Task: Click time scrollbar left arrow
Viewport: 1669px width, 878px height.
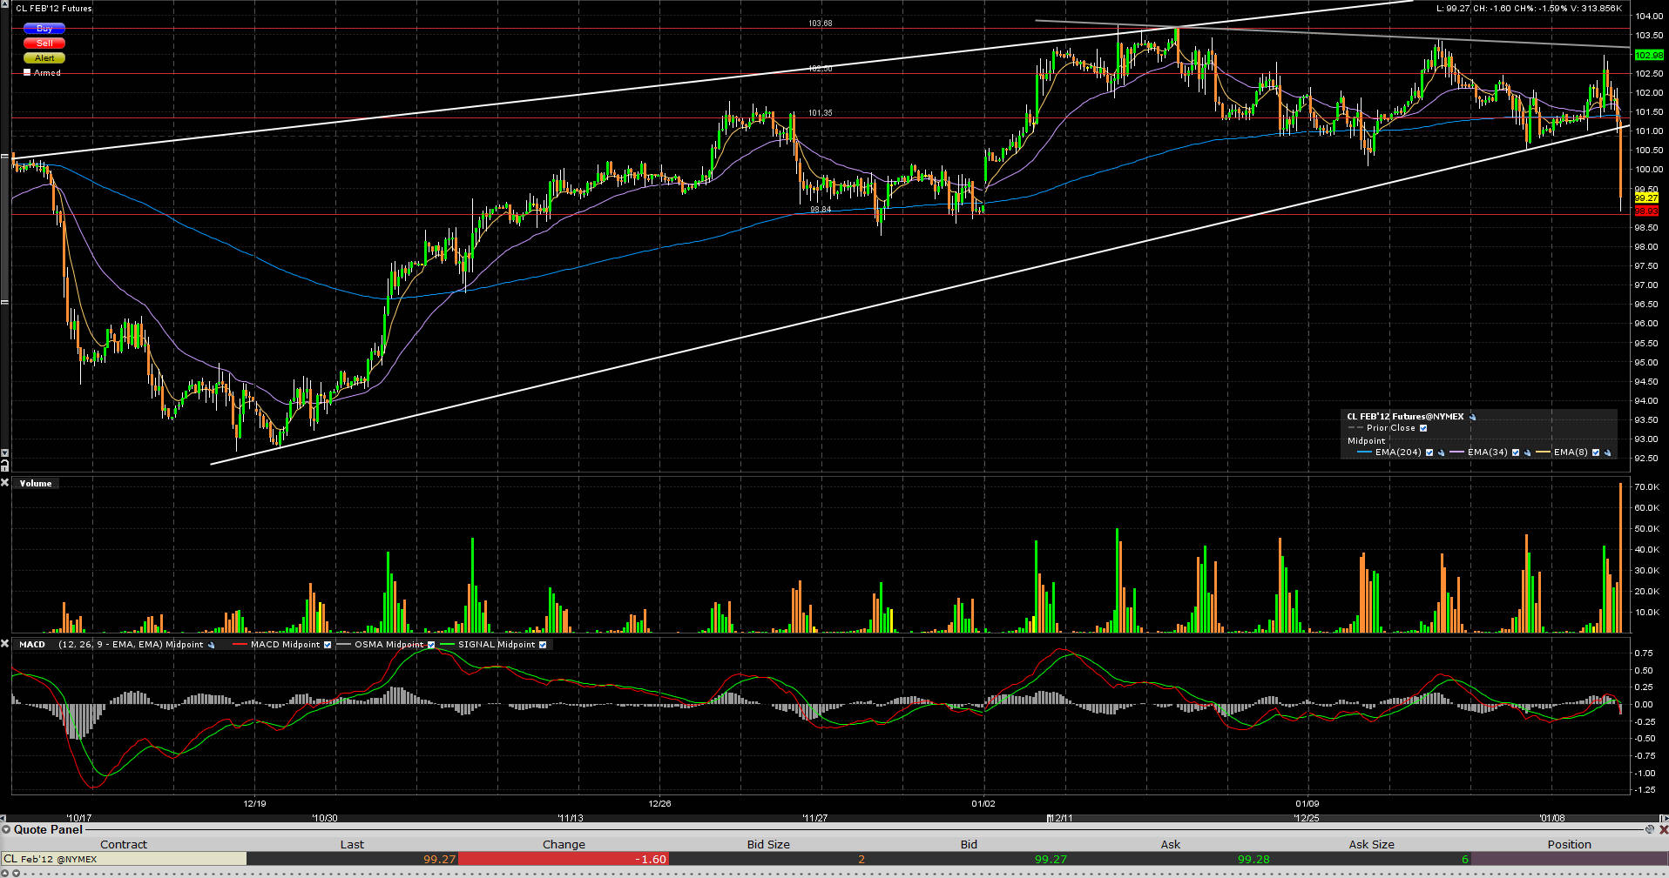Action: [4, 818]
